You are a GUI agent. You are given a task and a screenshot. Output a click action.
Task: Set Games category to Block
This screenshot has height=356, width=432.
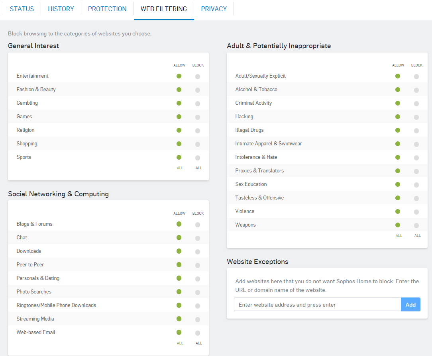click(x=198, y=117)
